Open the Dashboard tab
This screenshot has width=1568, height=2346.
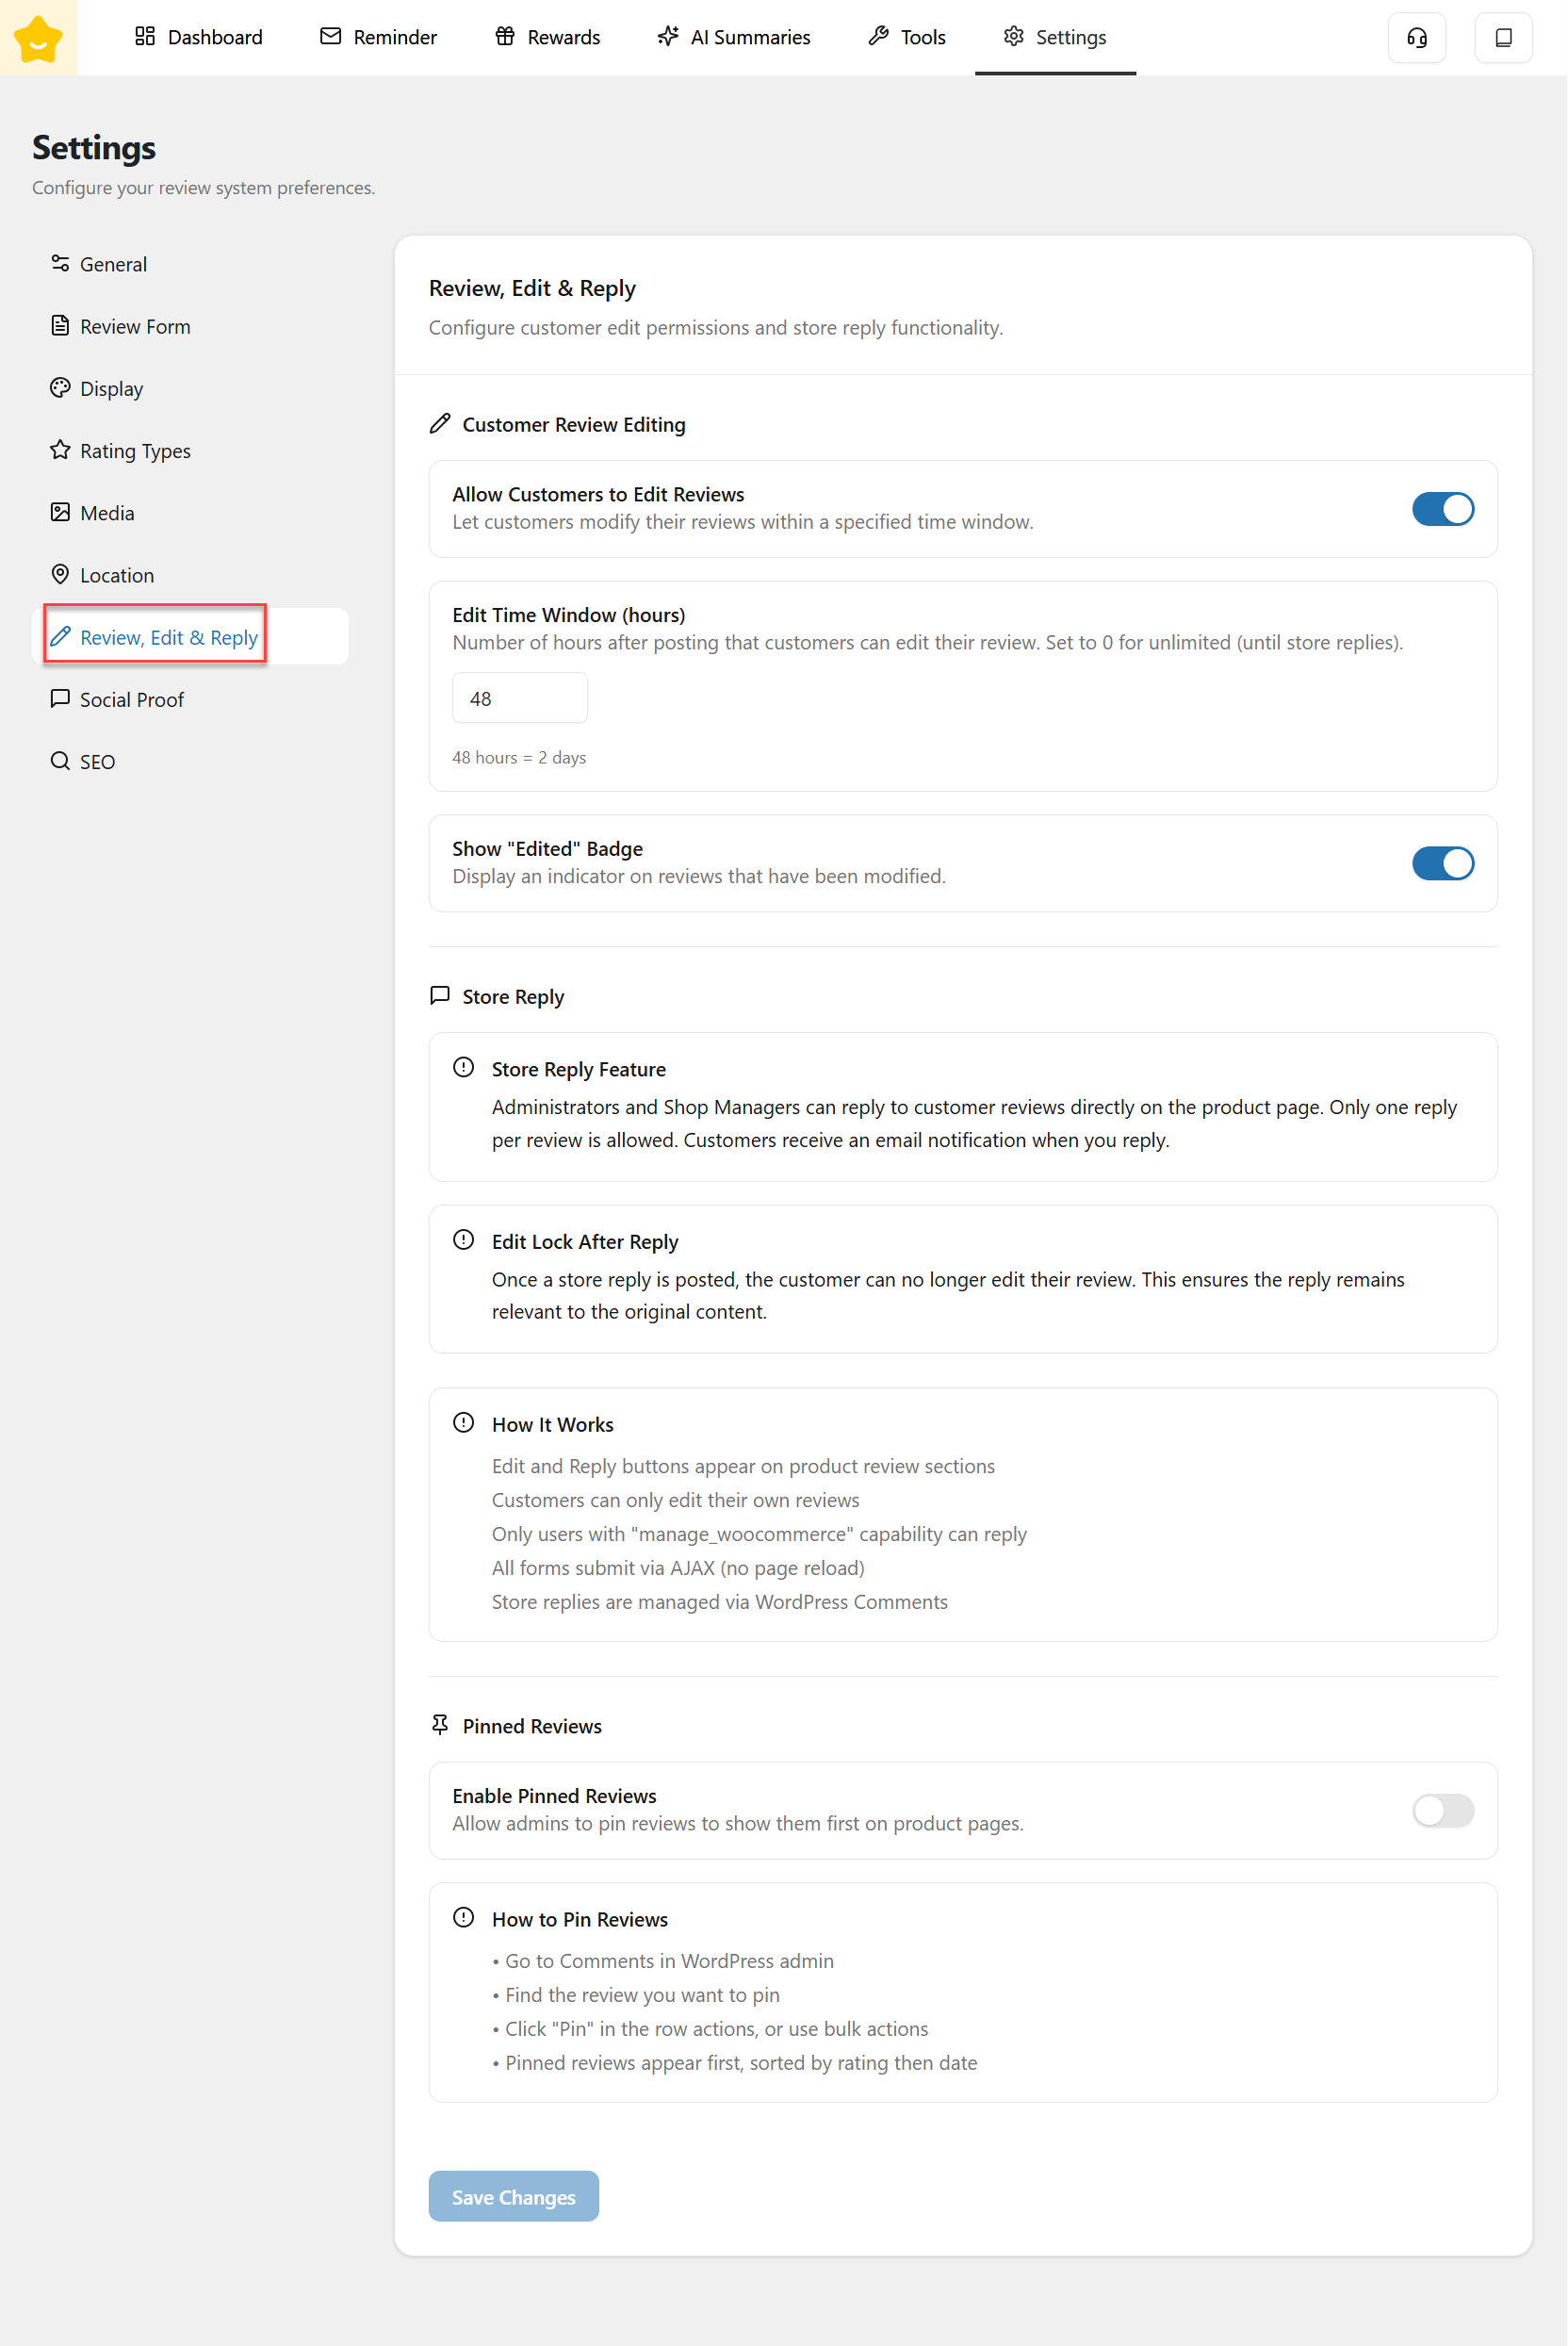(199, 38)
